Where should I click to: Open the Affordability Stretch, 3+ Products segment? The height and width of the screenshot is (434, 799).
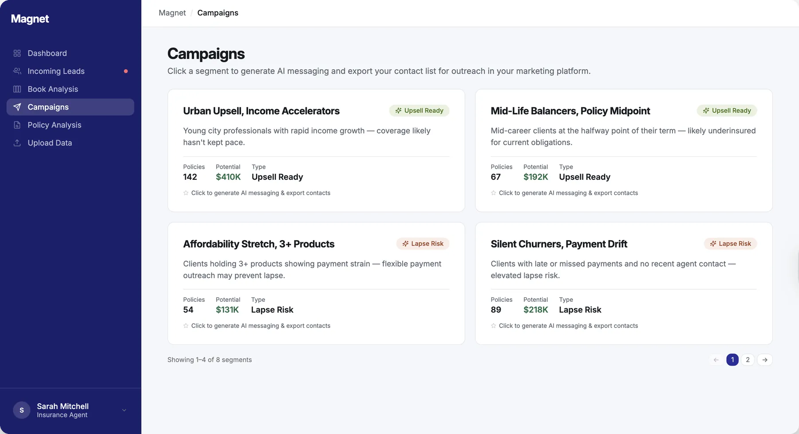[316, 284]
